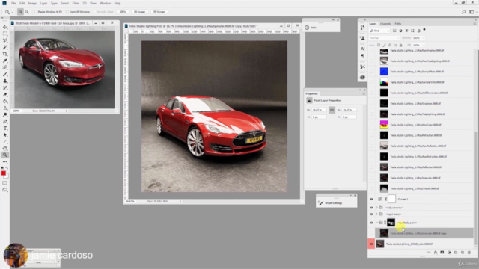Toggle Resize Windows to Fit checkbox

[x=35, y=12]
